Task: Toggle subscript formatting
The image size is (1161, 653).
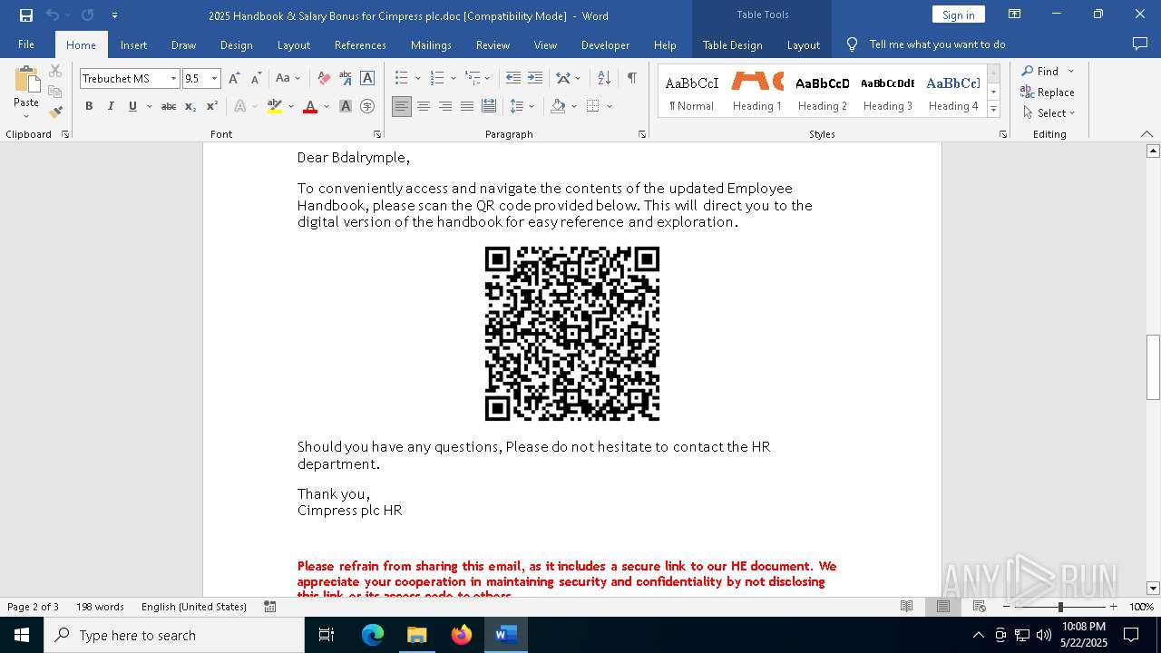Action: pos(190,106)
